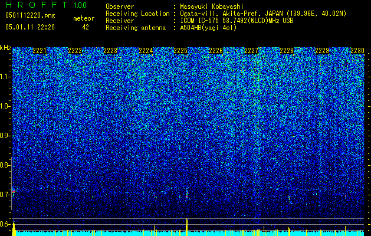Click the 2222 time marker
Image resolution: width=371 pixels, height=236 pixels.
pos(75,51)
